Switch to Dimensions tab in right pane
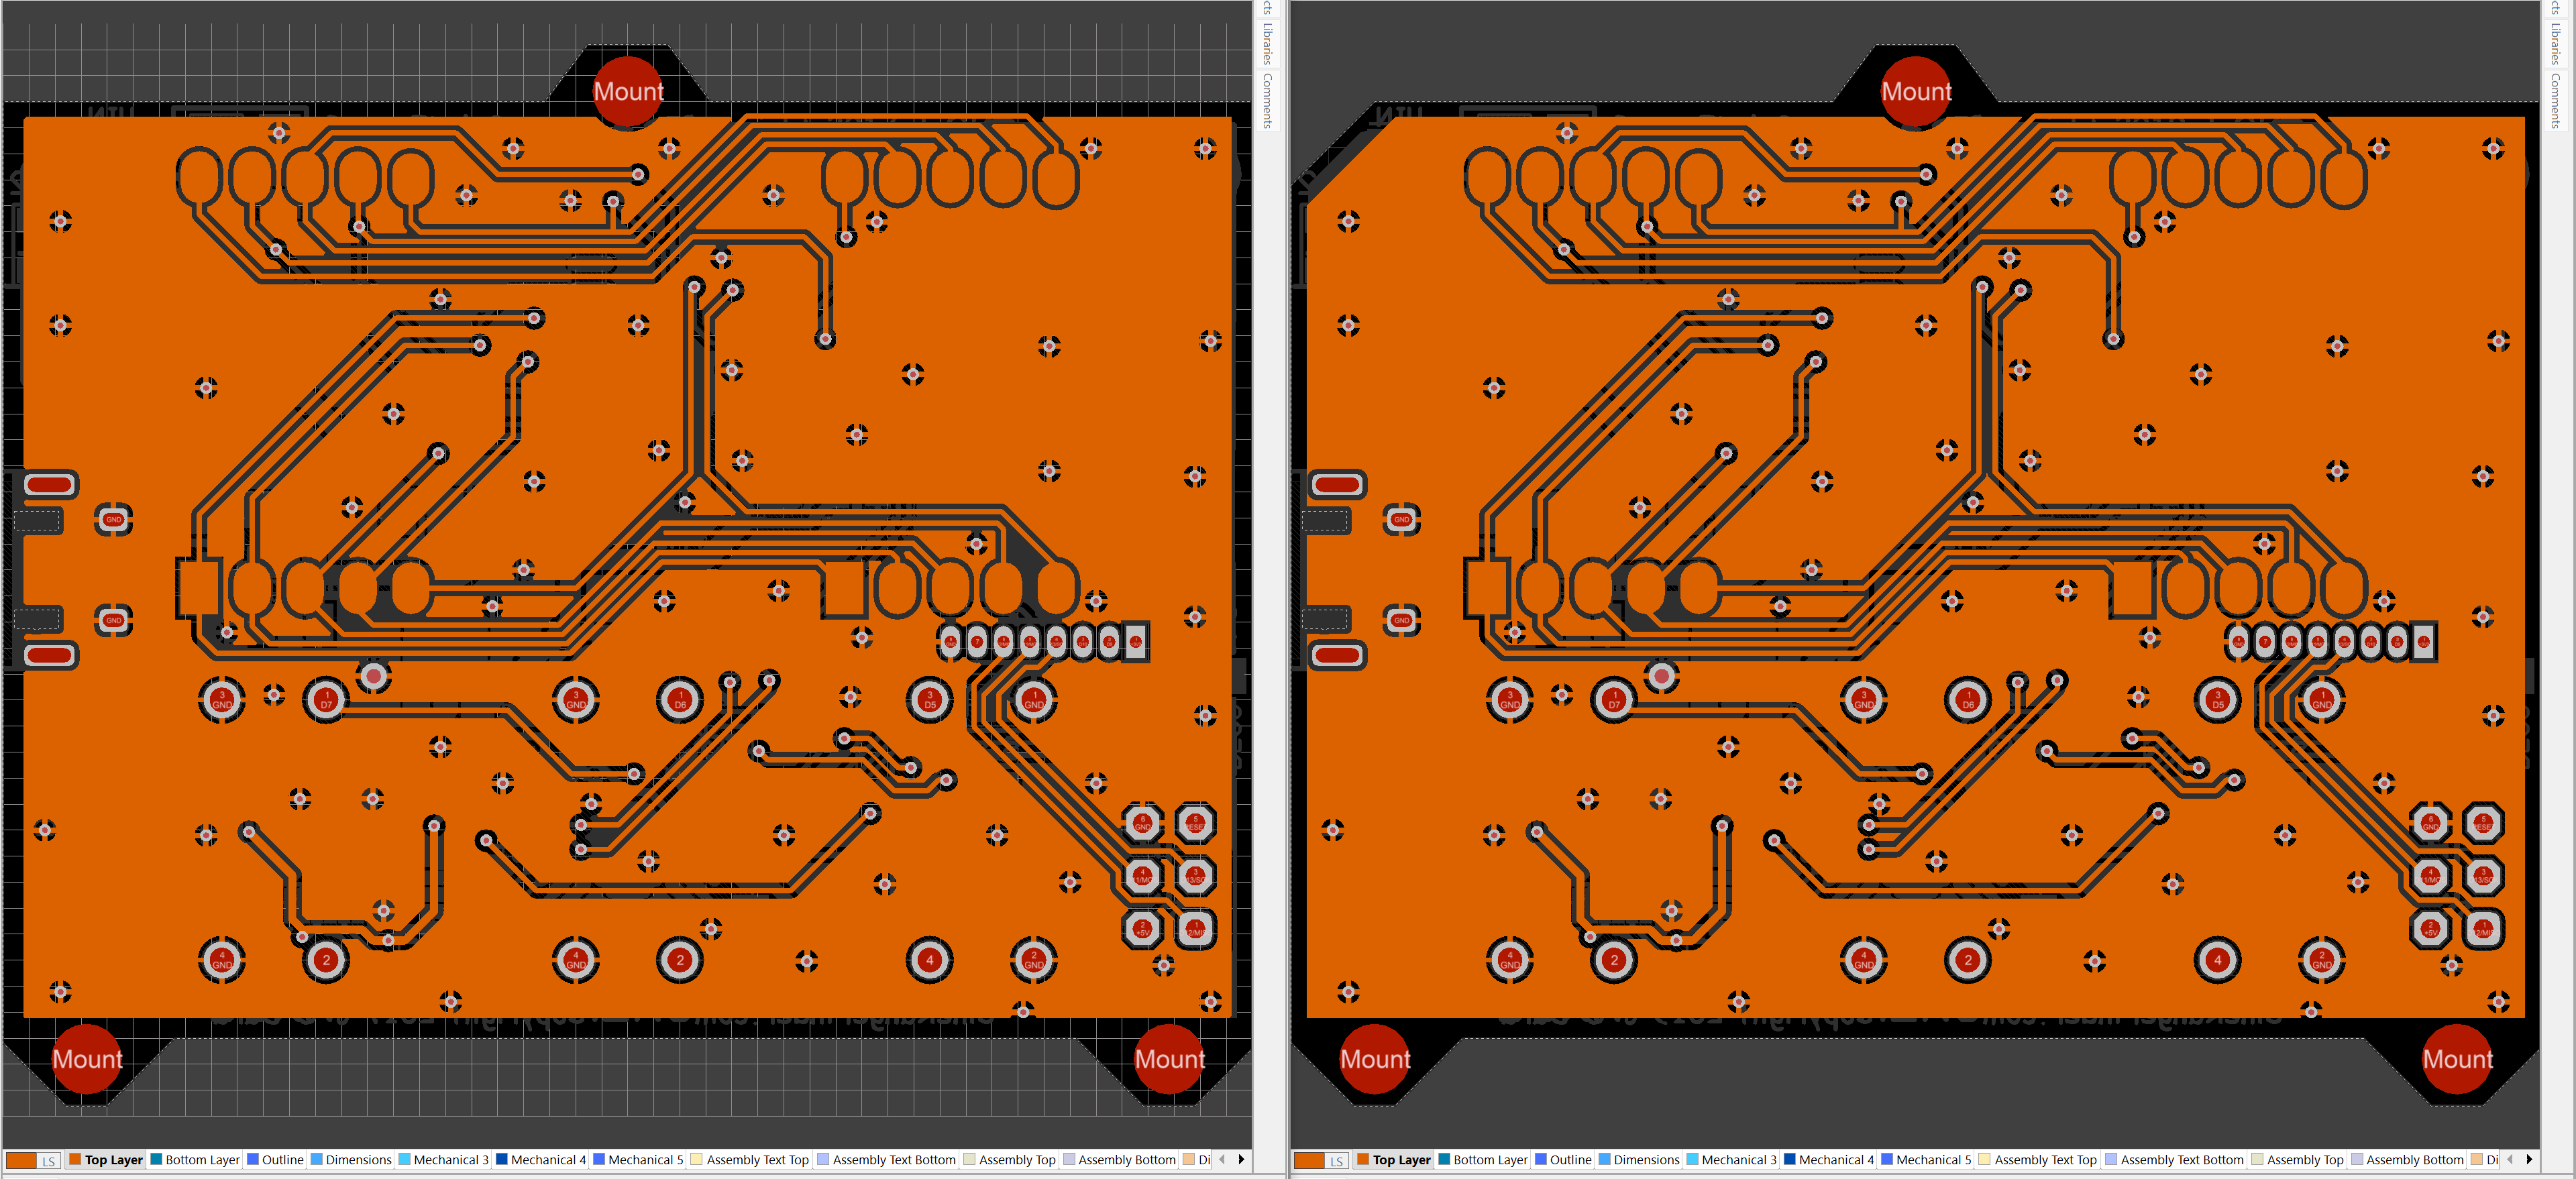This screenshot has width=2576, height=1179. point(1646,1160)
